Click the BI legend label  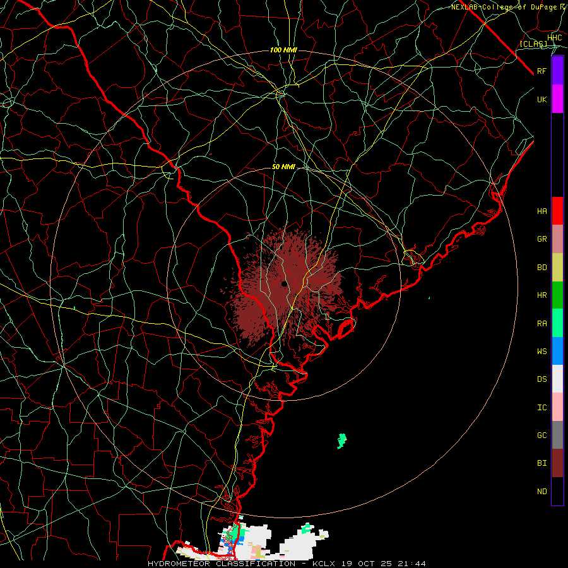[x=541, y=463]
